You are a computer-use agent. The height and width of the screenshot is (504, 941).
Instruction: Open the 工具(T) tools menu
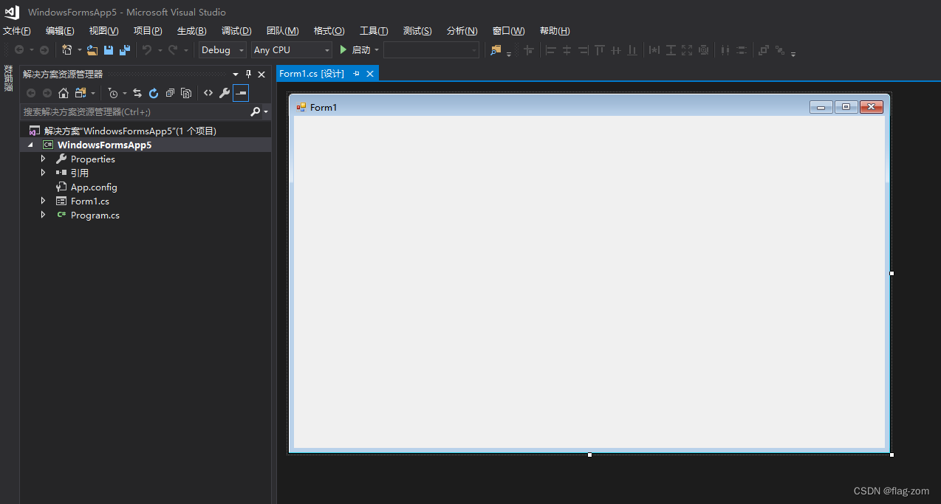[374, 30]
